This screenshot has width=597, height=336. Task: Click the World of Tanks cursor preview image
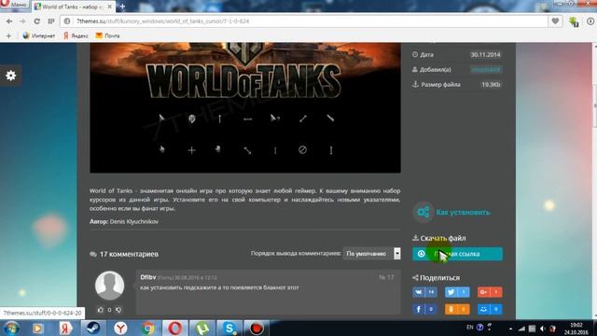coord(245,108)
